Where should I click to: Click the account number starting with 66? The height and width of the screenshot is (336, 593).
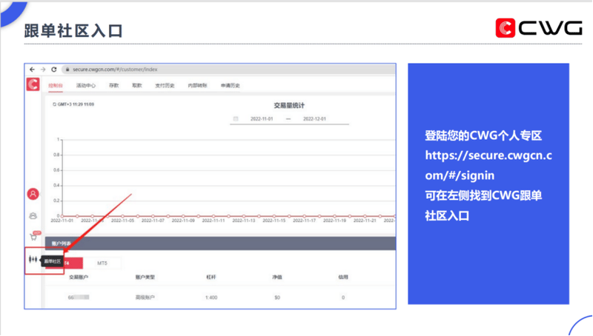(79, 298)
